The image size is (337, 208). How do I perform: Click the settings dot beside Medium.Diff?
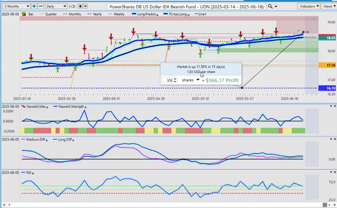(47, 140)
